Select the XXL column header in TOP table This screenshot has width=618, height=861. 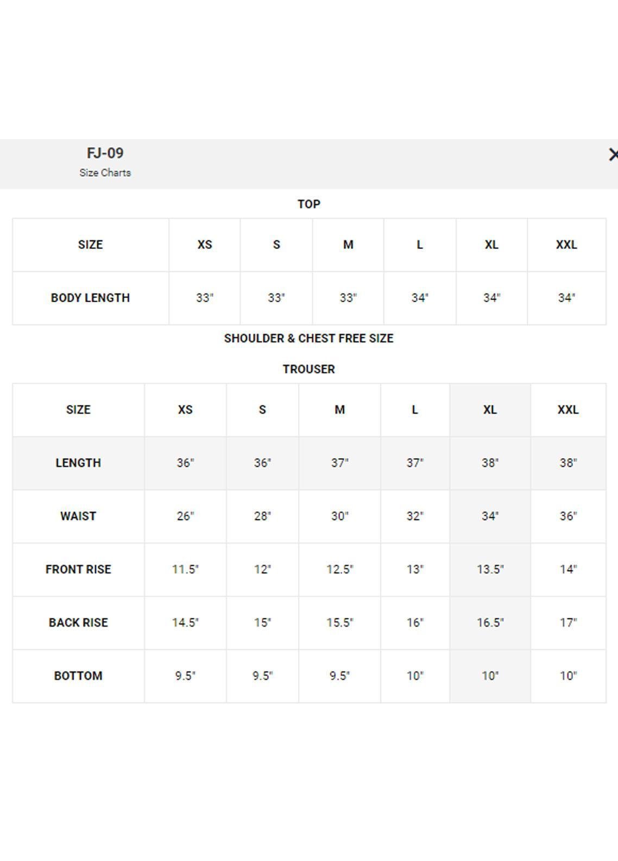click(566, 245)
